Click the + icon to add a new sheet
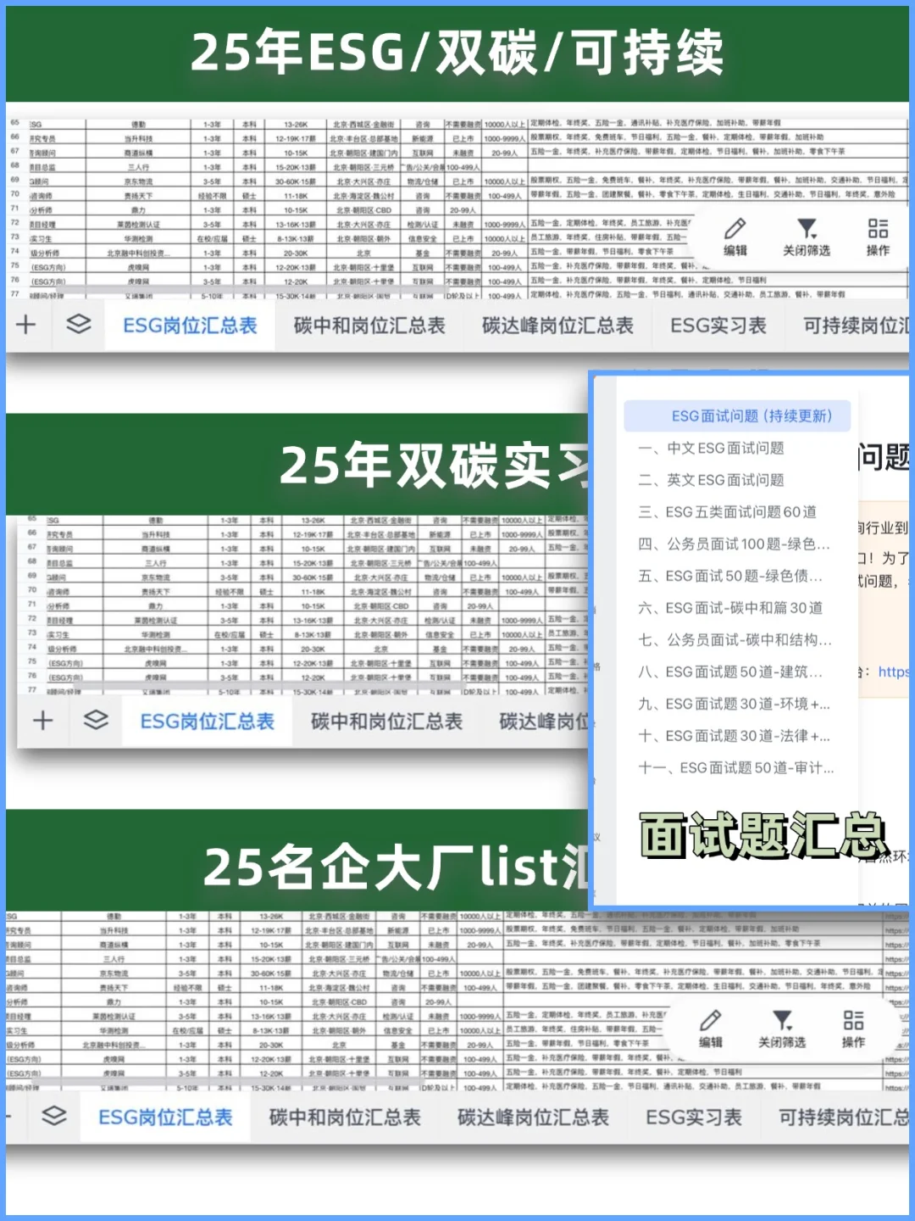Viewport: 915px width, 1221px height. coord(25,326)
